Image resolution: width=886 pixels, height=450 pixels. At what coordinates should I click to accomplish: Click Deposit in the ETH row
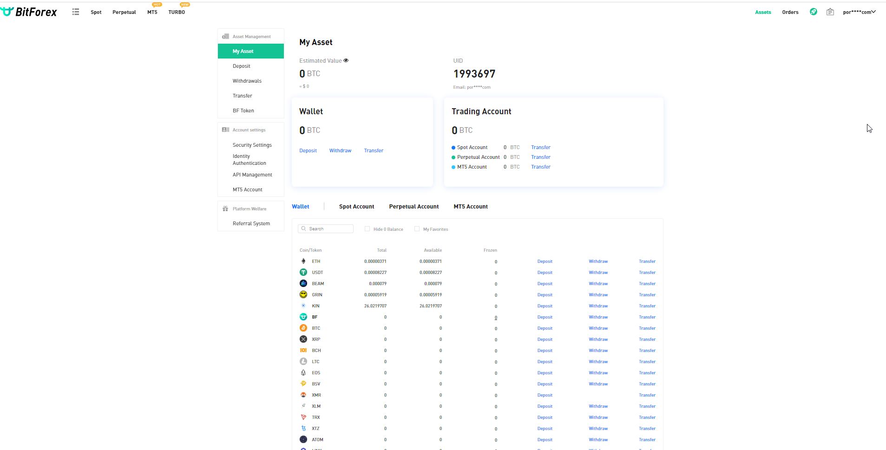point(545,261)
